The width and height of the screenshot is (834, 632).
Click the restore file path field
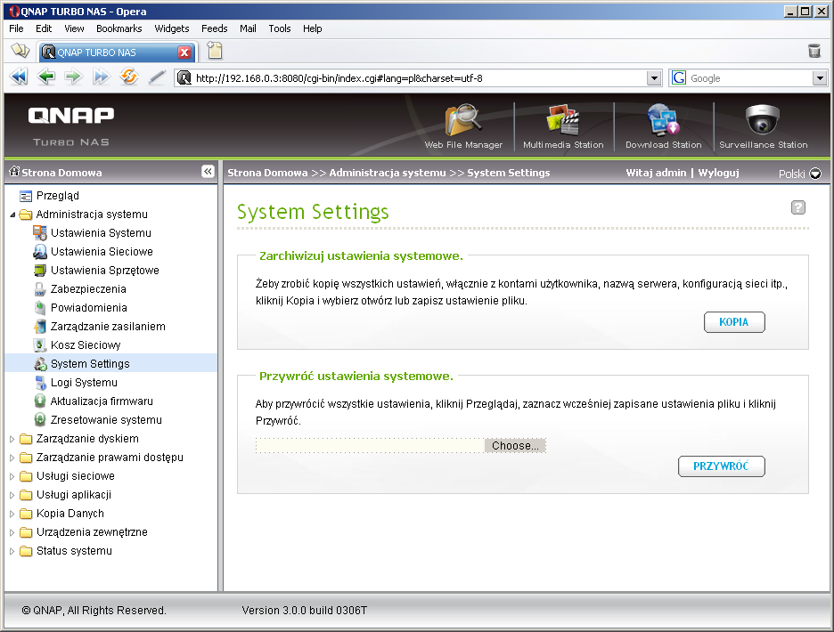[370, 445]
